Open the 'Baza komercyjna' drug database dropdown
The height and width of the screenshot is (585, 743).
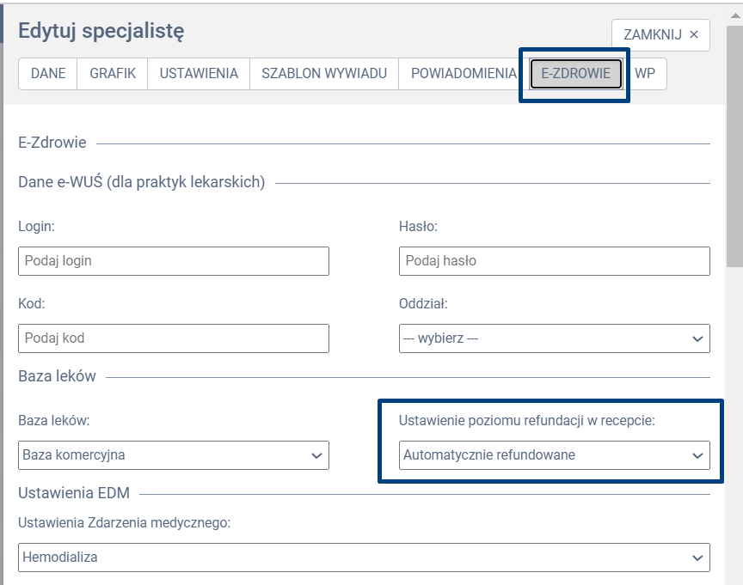174,455
